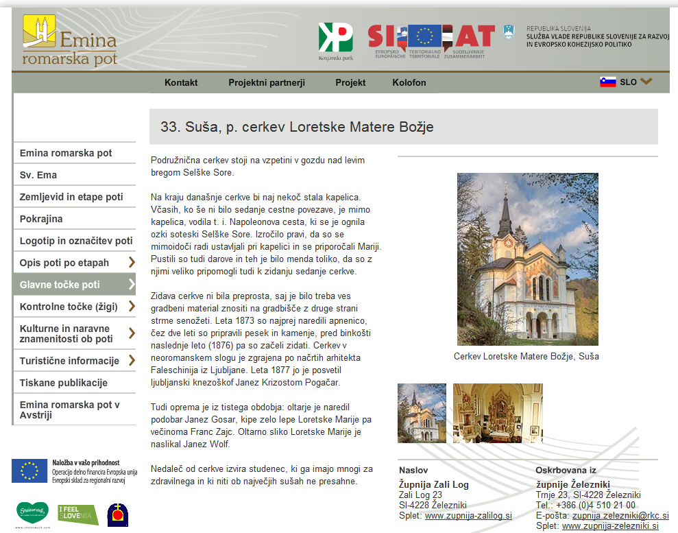
Task: Expand the Turistične informacije section
Action: [131, 361]
